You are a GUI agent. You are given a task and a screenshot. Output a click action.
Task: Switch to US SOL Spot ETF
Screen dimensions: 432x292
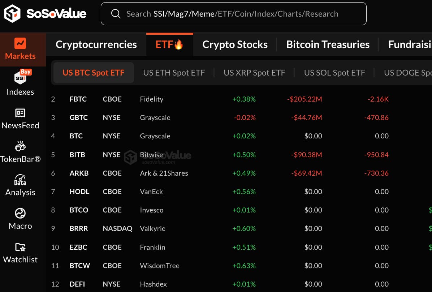(334, 72)
